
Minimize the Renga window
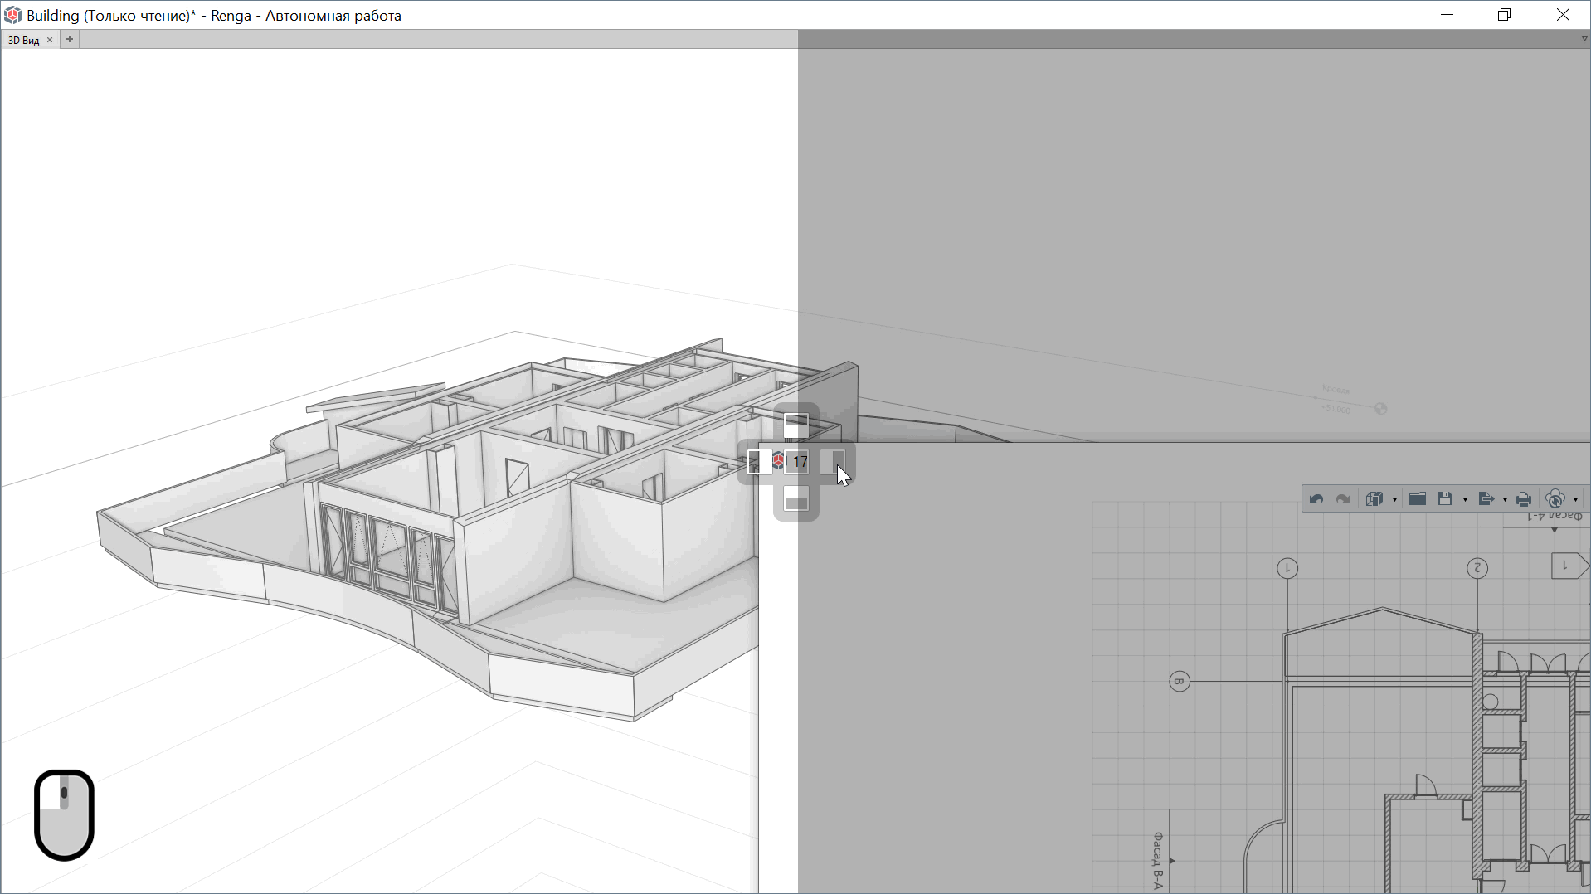pyautogui.click(x=1447, y=15)
